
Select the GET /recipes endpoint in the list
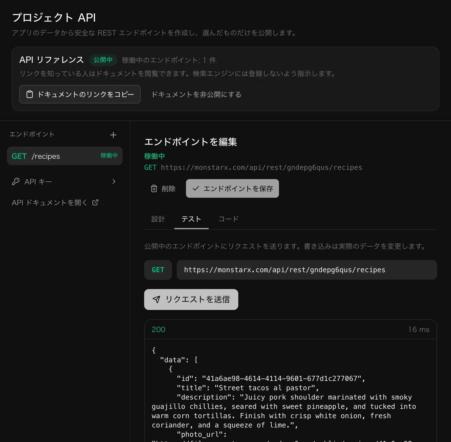(x=65, y=156)
